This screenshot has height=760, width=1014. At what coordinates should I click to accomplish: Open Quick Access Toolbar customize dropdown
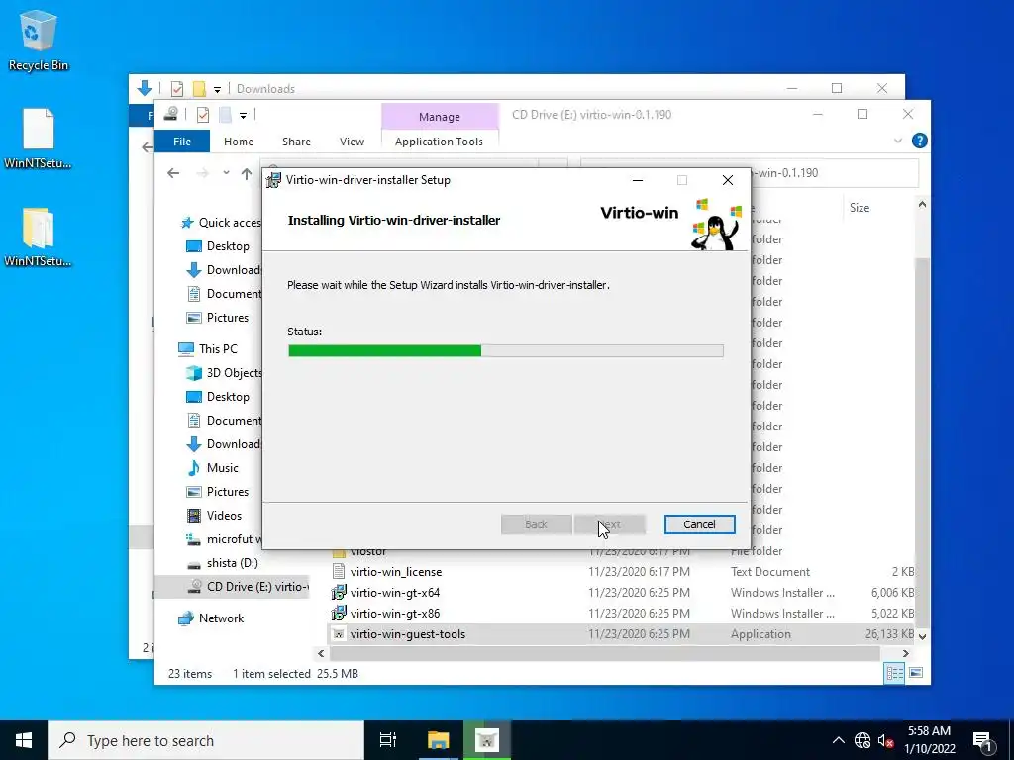pos(244,116)
